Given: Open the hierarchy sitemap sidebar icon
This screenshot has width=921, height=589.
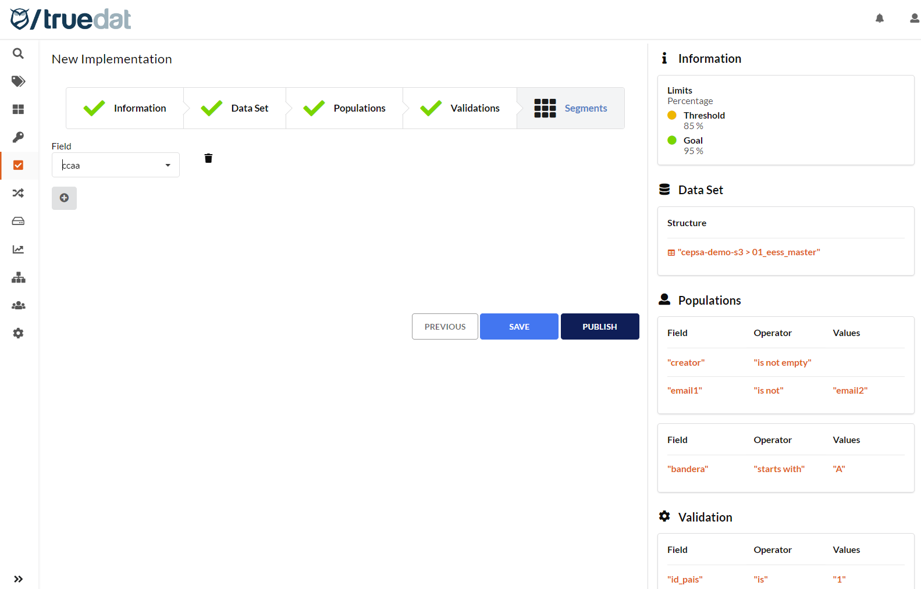Looking at the screenshot, I should tap(18, 277).
